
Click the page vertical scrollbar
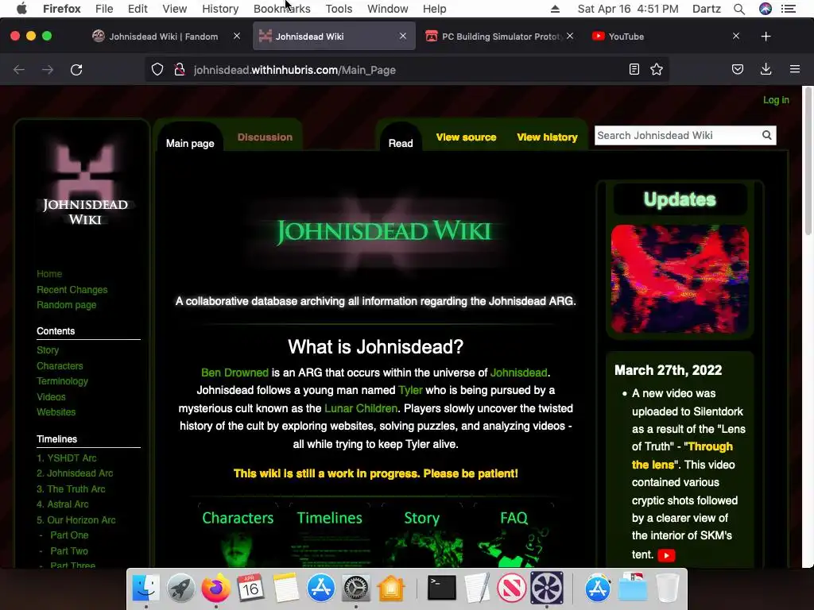808,162
